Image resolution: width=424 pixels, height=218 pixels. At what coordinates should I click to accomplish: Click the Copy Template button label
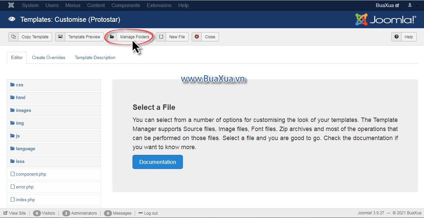(35, 37)
